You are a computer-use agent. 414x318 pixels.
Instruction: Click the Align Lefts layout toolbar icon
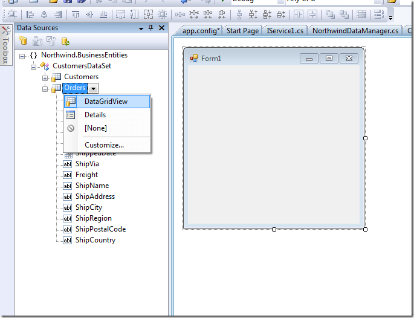[30, 15]
